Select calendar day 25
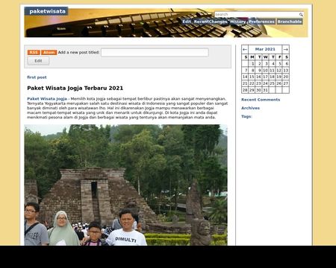This screenshot has width=336, height=268. [x=272, y=83]
